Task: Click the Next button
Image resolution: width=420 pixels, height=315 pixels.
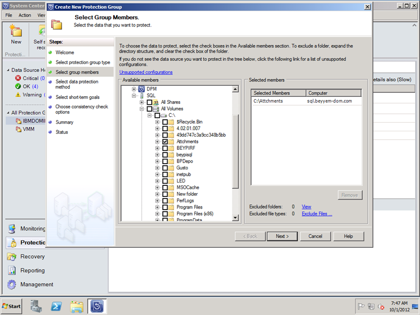Action: (x=282, y=236)
